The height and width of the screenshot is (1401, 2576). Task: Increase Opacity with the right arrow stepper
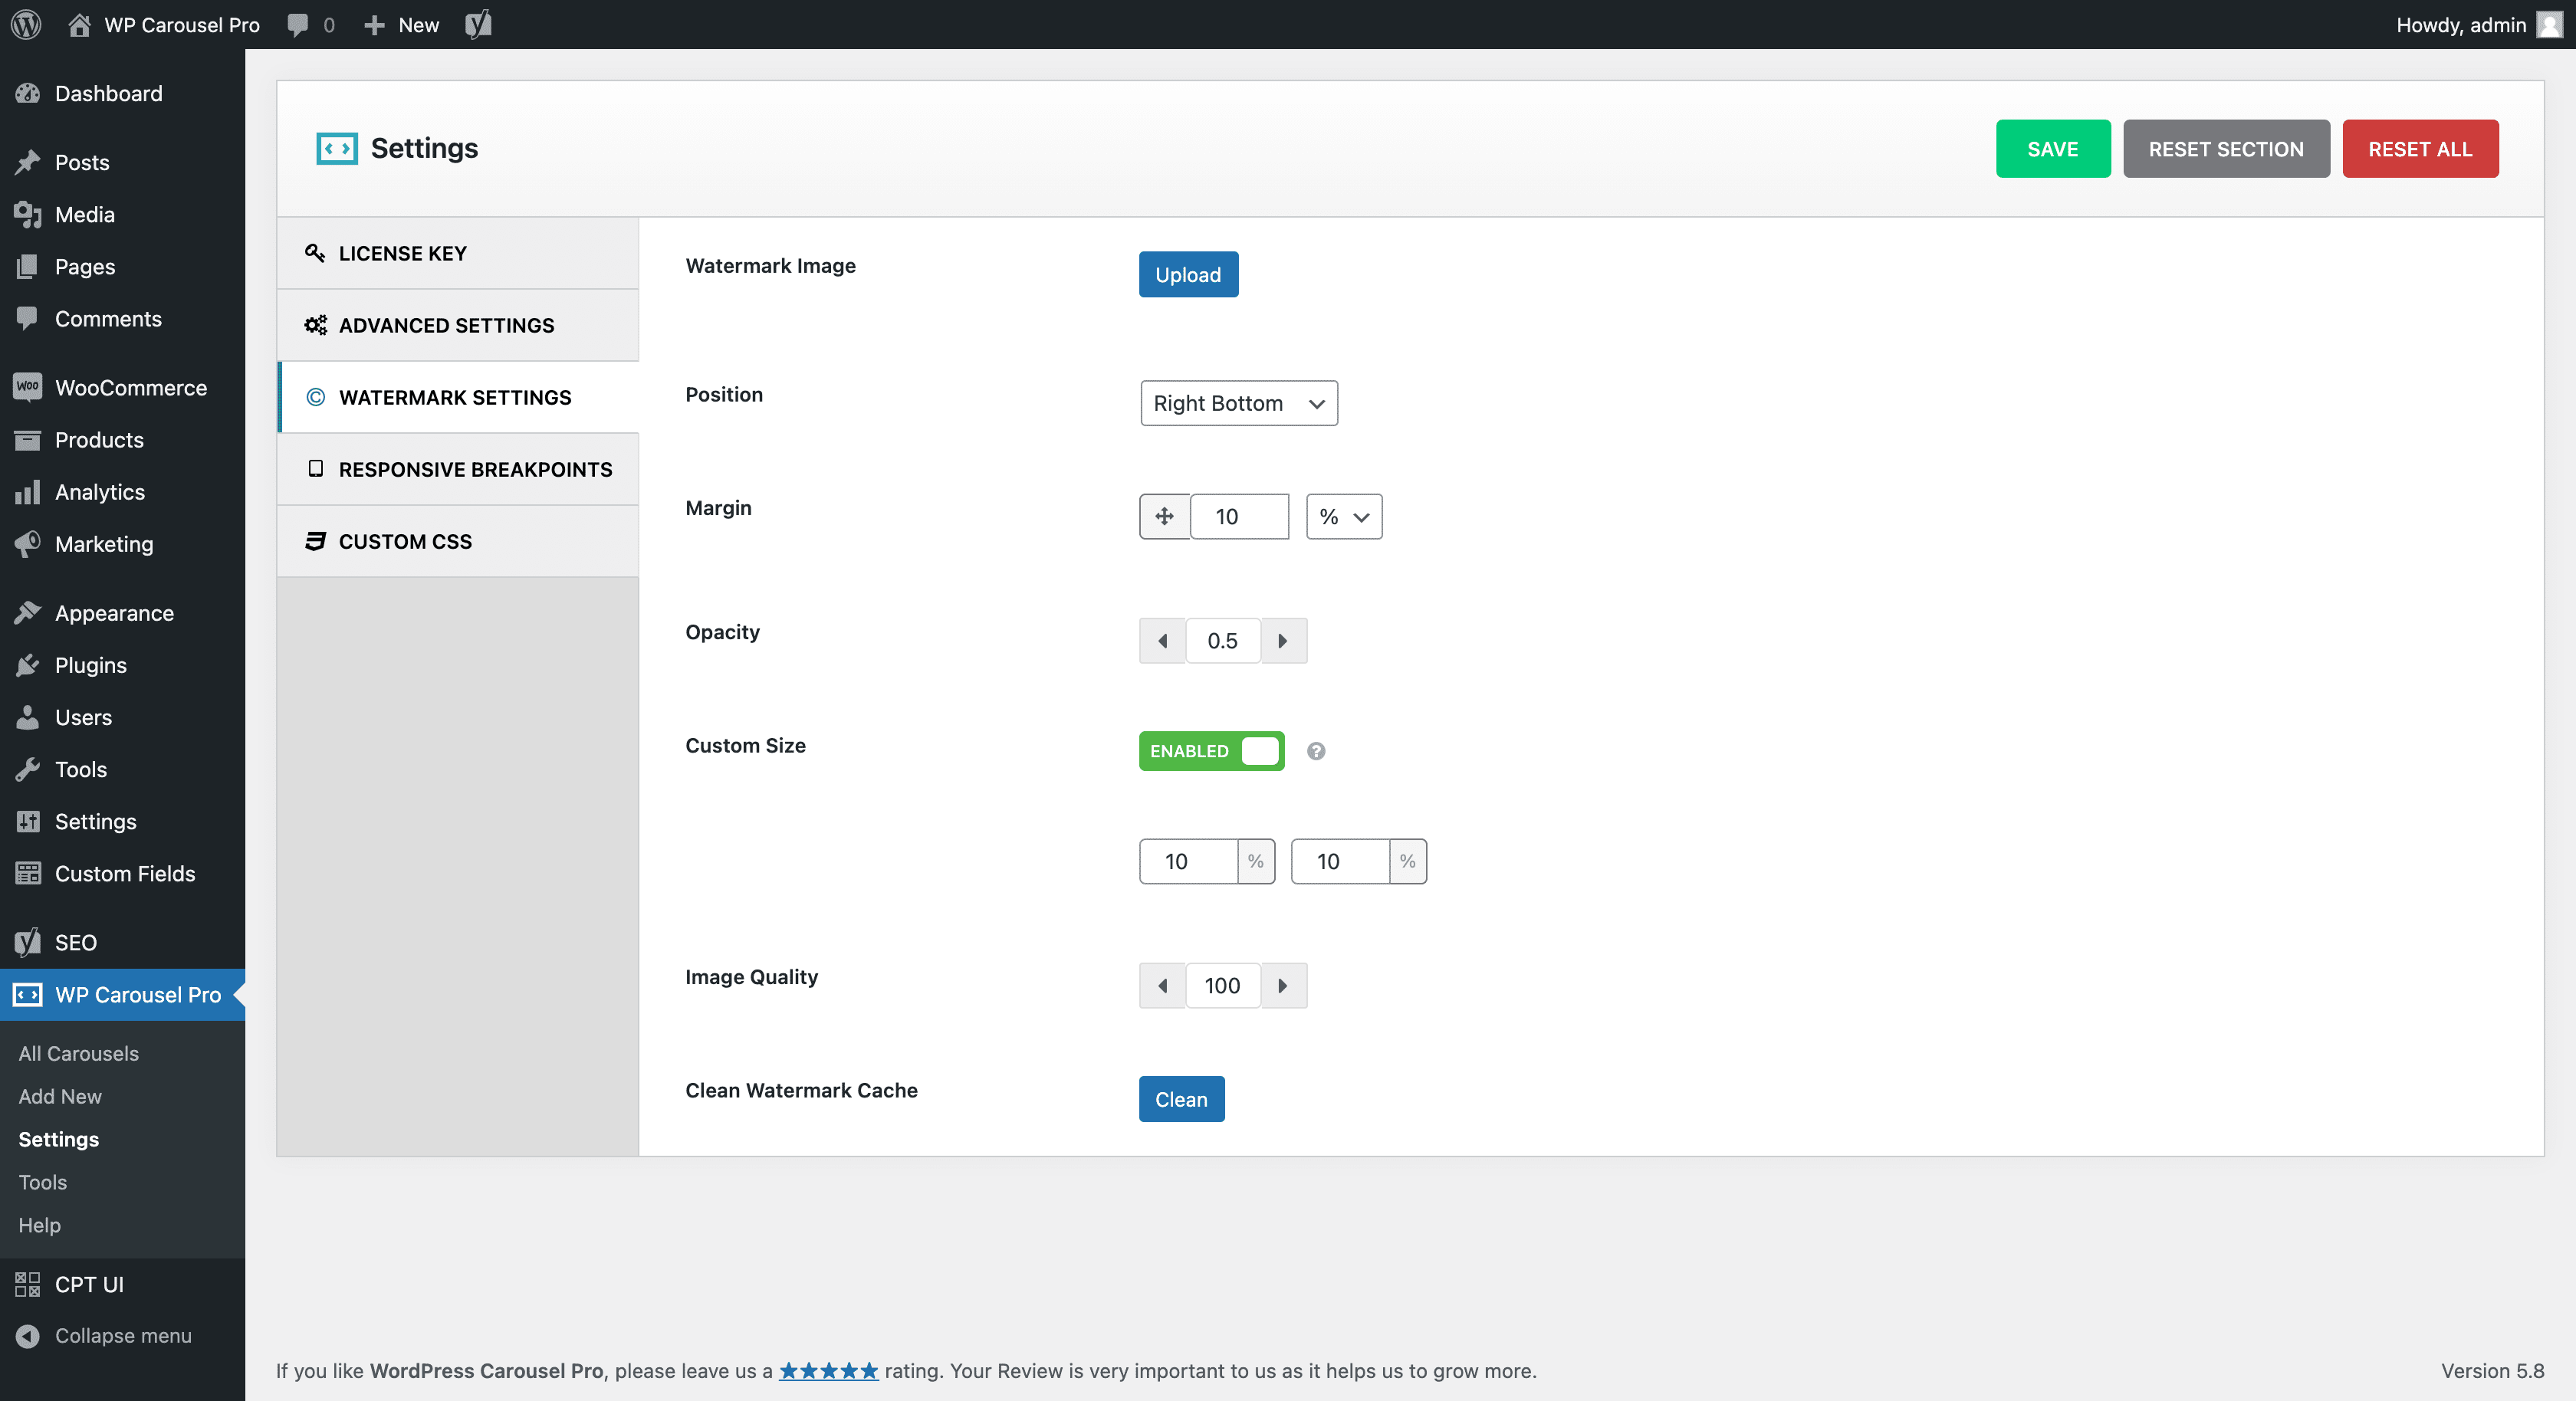pos(1284,640)
